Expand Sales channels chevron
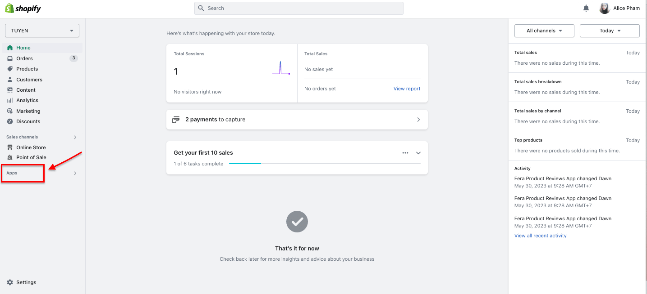 75,137
